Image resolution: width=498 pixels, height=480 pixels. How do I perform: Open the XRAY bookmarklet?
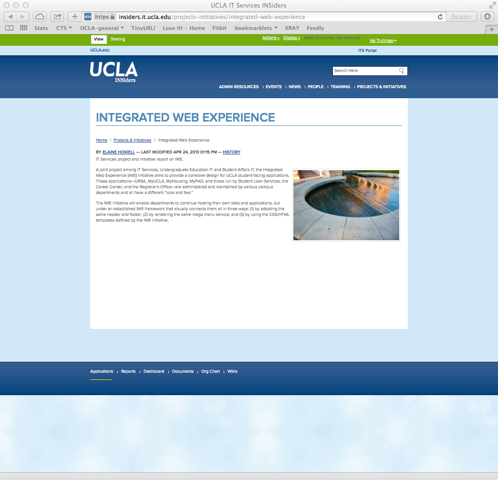pos(292,28)
